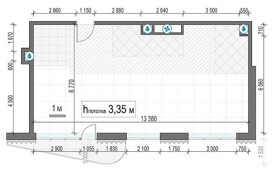Click the 3 000 dimension along the bottom
This screenshot has width=272, height=172.
[213, 149]
